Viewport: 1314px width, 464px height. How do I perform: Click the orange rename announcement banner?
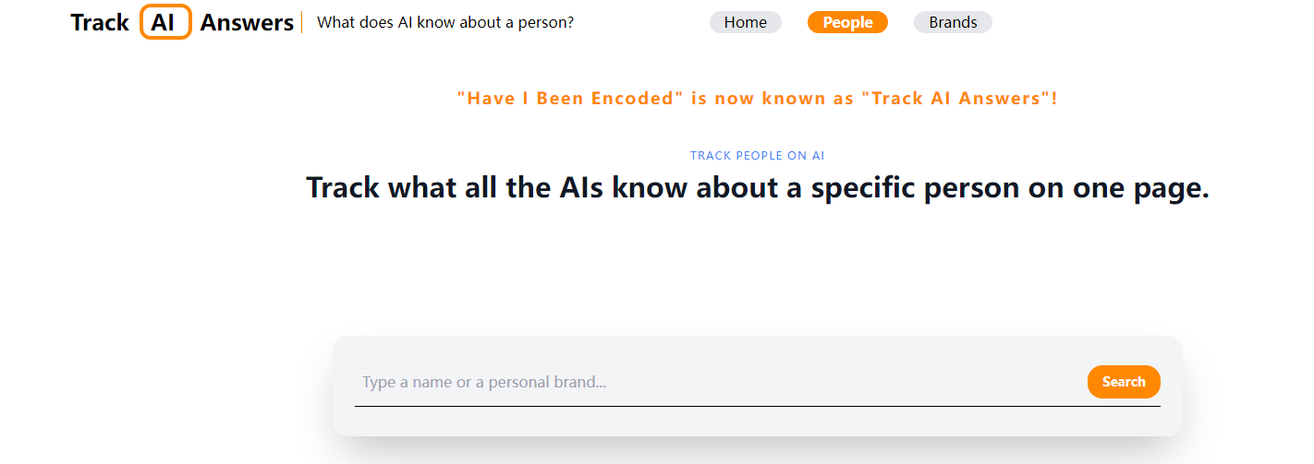757,99
